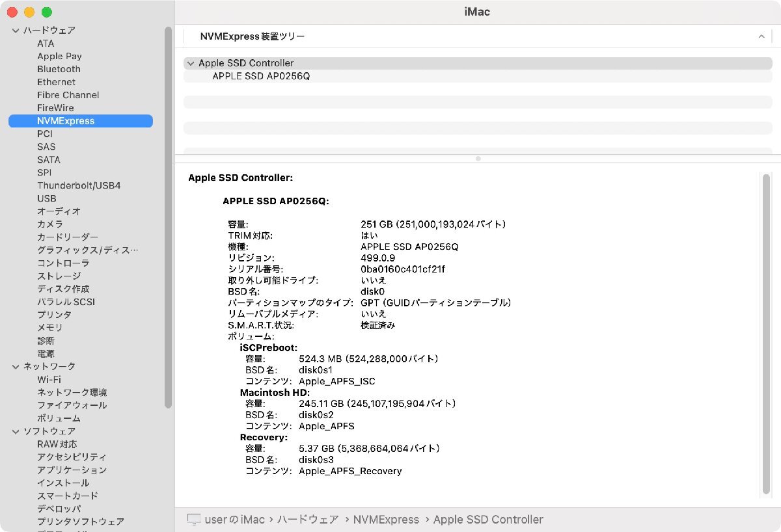This screenshot has height=532, width=781.
Task: Select Ethernet in the sidebar
Action: 56,82
